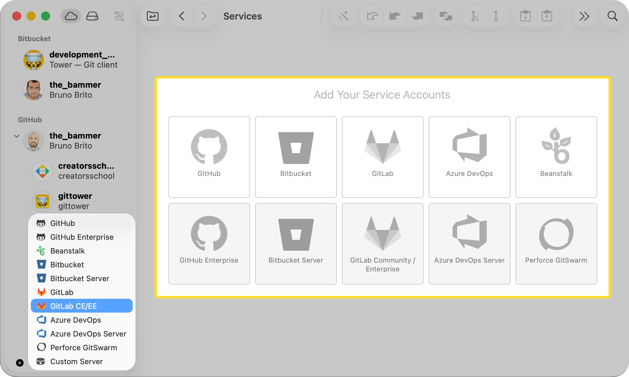Click the Merge toolbar icon
Image resolution: width=629 pixels, height=377 pixels.
[x=474, y=16]
